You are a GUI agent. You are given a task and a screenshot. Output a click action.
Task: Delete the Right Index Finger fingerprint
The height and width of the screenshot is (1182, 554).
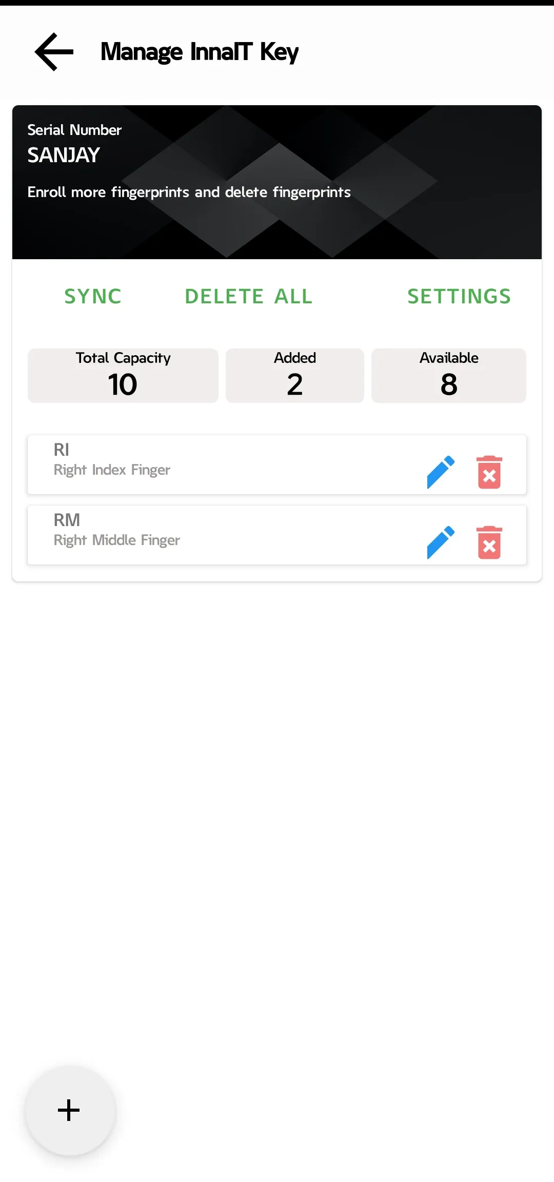(489, 472)
